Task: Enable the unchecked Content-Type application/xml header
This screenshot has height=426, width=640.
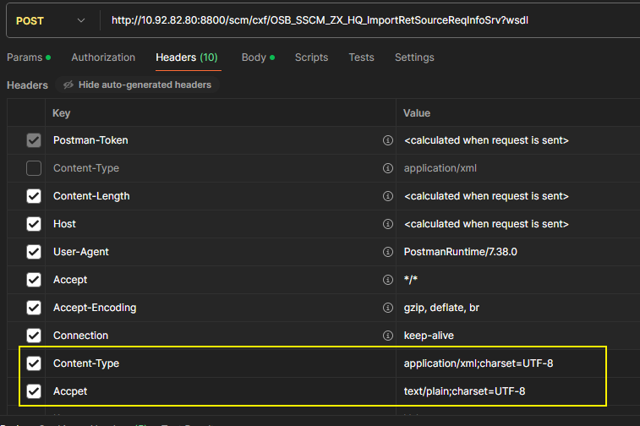Action: 34,168
